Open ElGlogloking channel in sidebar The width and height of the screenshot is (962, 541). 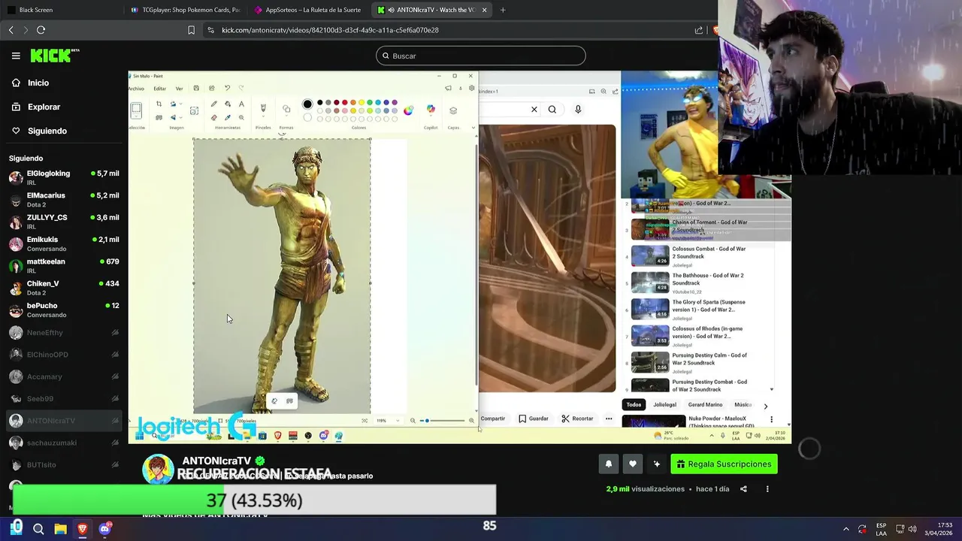[x=64, y=177]
